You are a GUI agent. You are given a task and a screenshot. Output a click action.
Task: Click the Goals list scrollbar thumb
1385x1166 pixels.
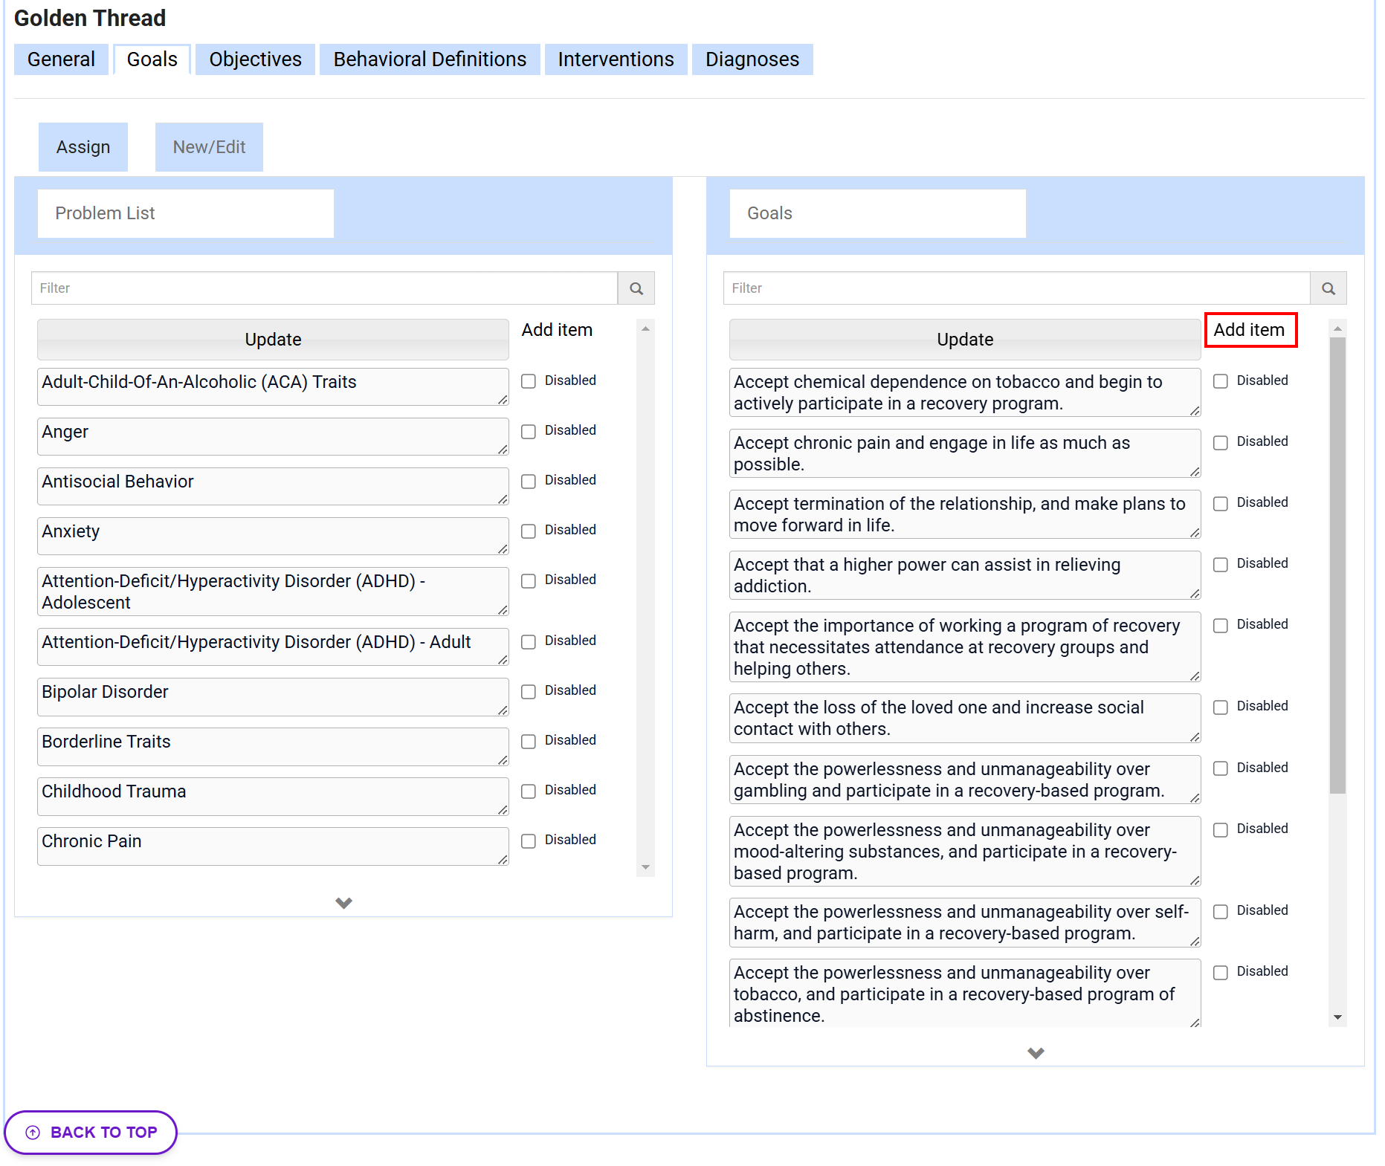[1337, 565]
